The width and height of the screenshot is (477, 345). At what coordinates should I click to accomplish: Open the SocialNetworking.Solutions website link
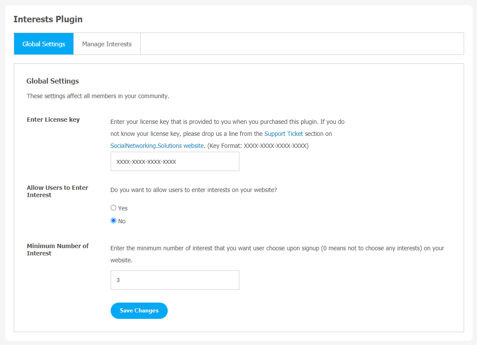coord(157,146)
